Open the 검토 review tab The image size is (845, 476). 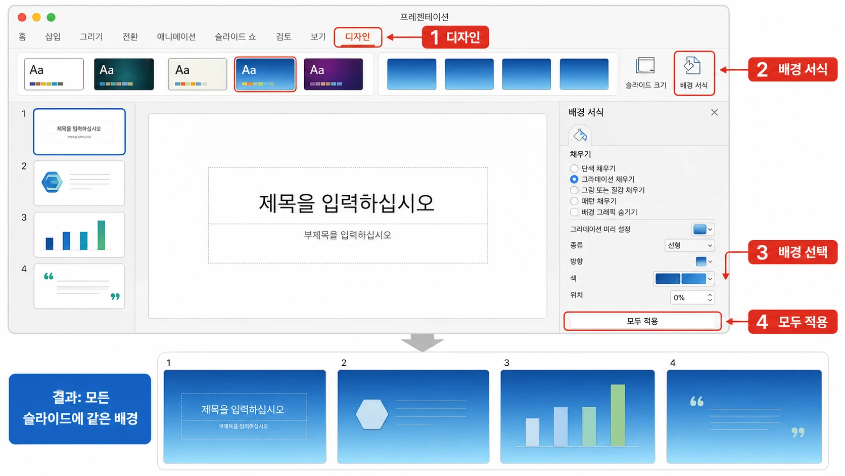(x=284, y=37)
